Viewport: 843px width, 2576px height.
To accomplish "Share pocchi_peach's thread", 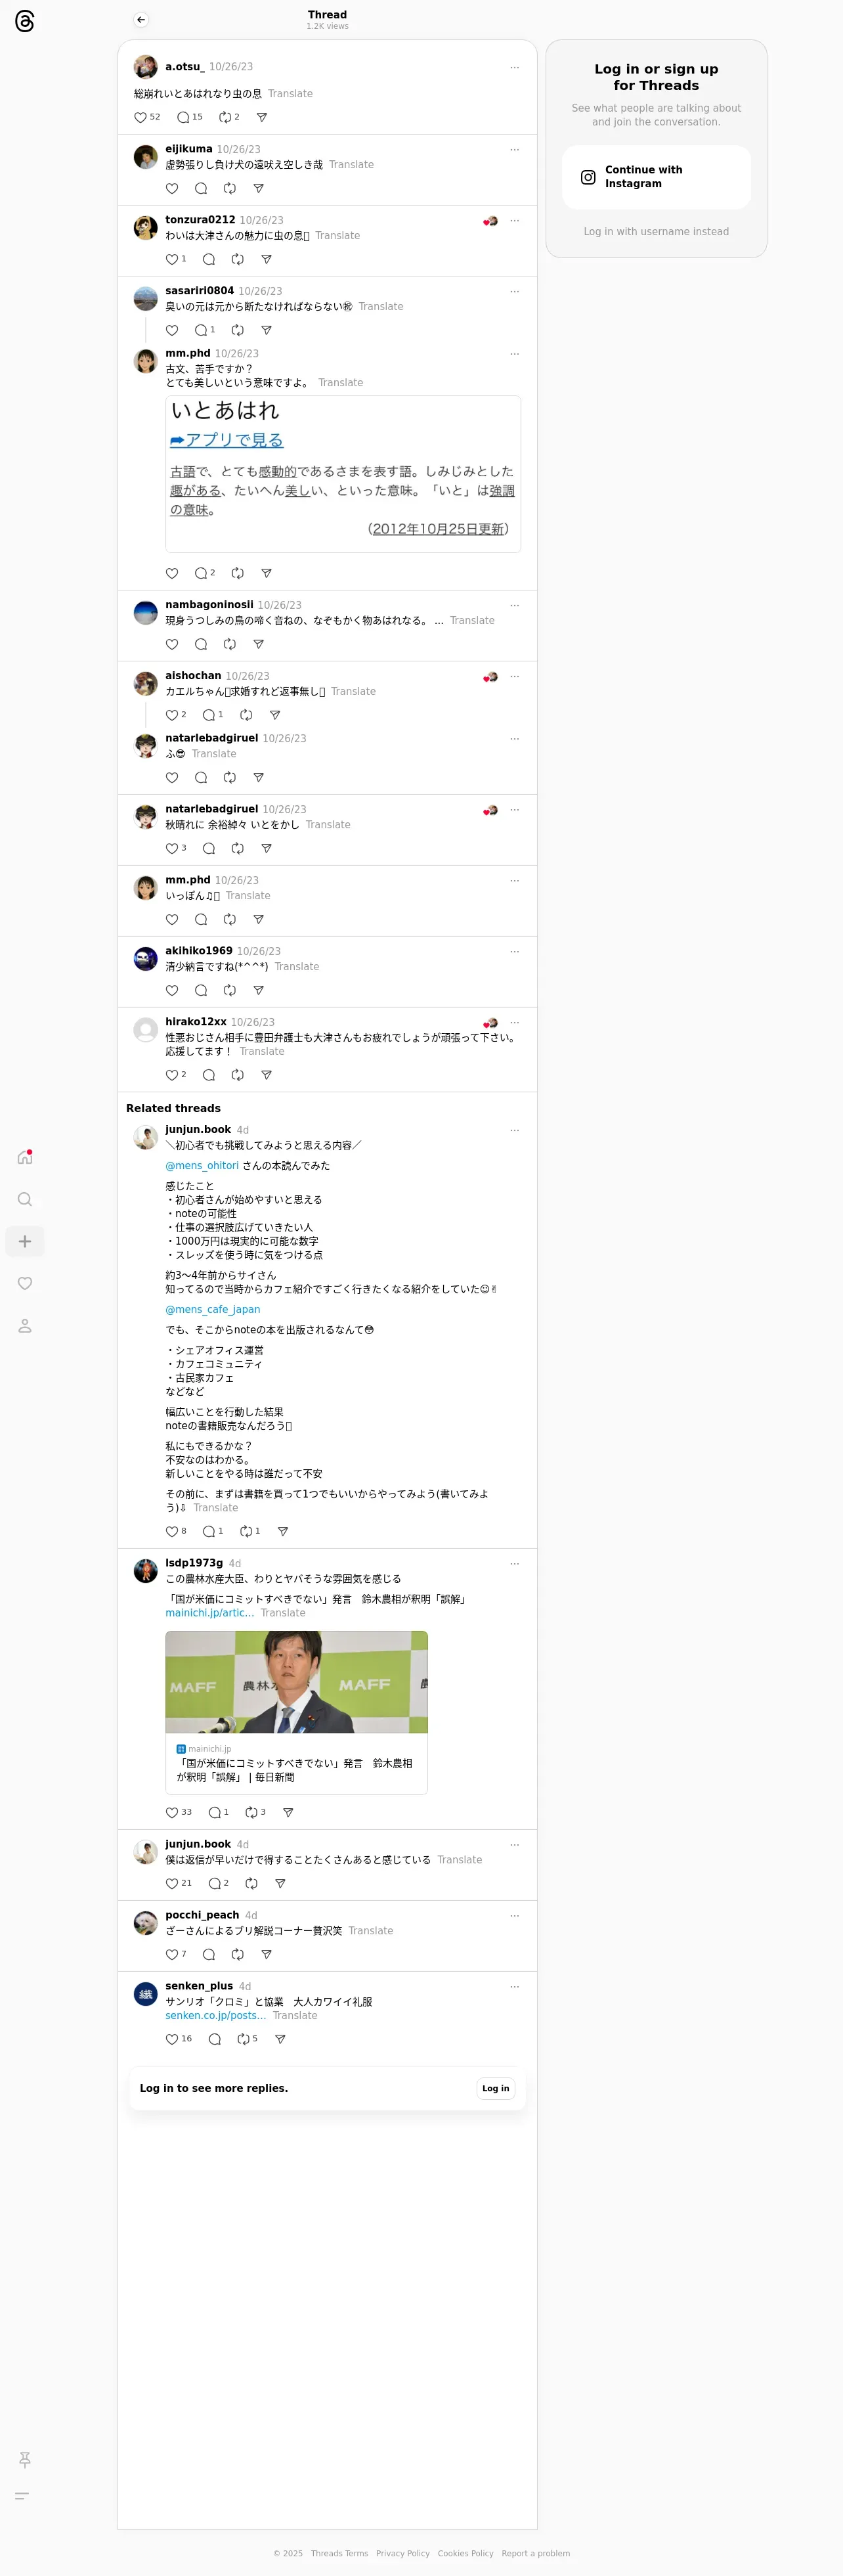I will (266, 1954).
